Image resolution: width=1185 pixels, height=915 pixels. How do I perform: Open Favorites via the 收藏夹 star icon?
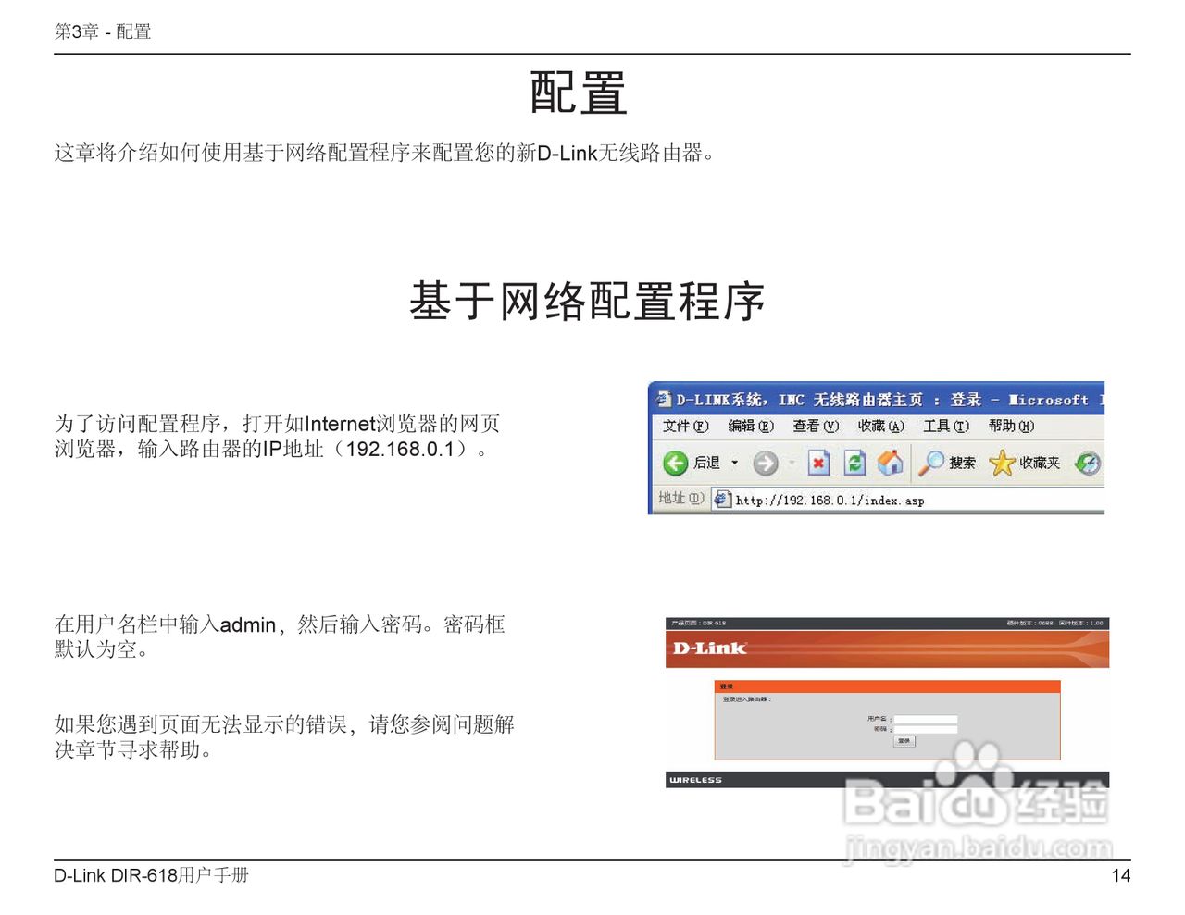click(x=1003, y=462)
